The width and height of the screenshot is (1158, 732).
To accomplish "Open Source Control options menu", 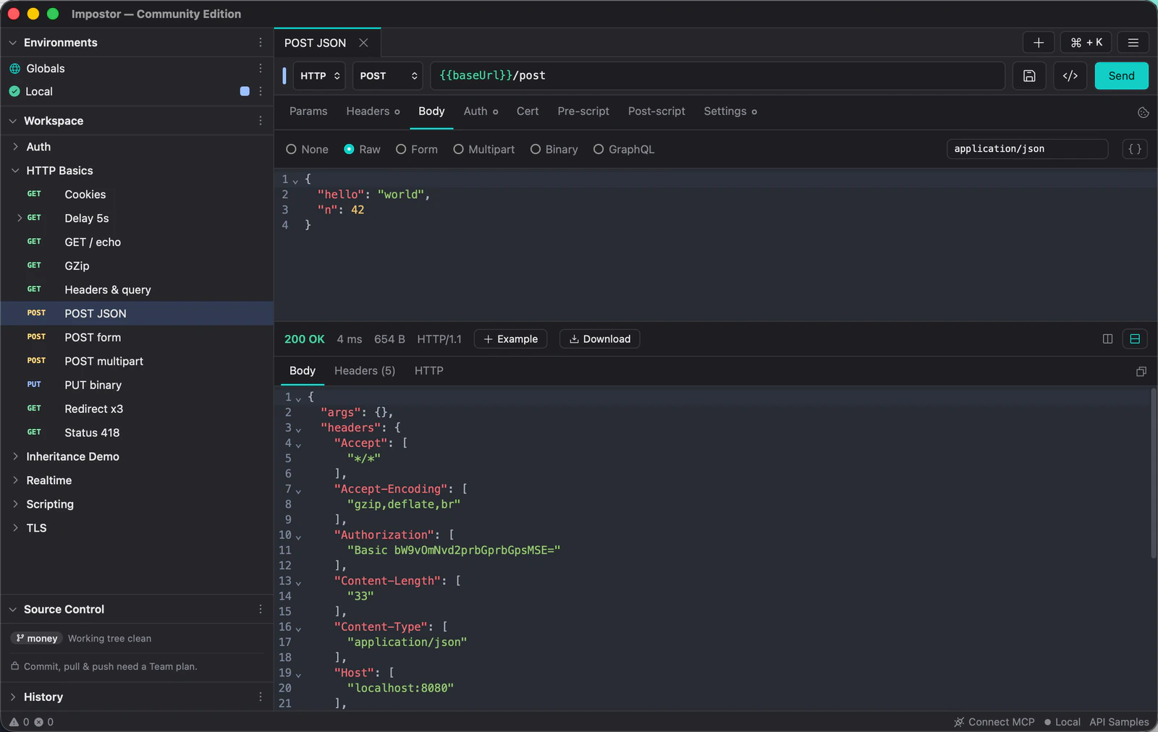I will (261, 609).
